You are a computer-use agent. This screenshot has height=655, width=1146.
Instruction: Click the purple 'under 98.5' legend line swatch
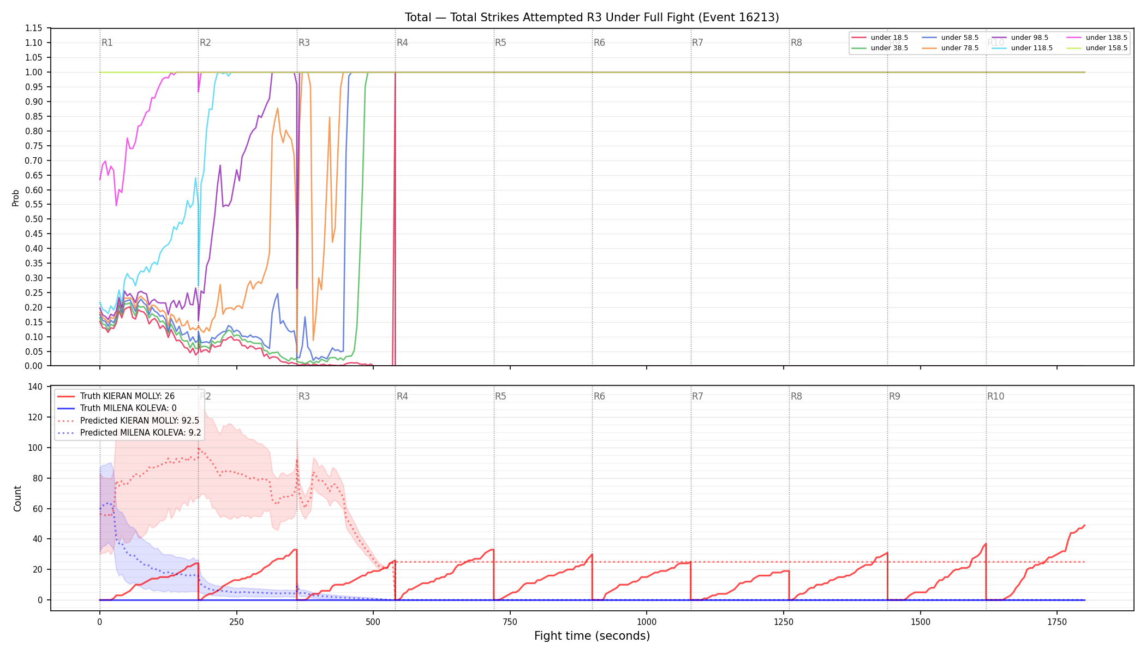pos(999,38)
